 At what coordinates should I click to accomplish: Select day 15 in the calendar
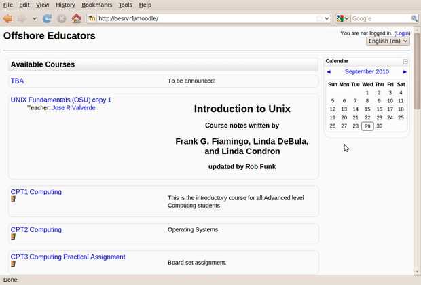(x=367, y=109)
